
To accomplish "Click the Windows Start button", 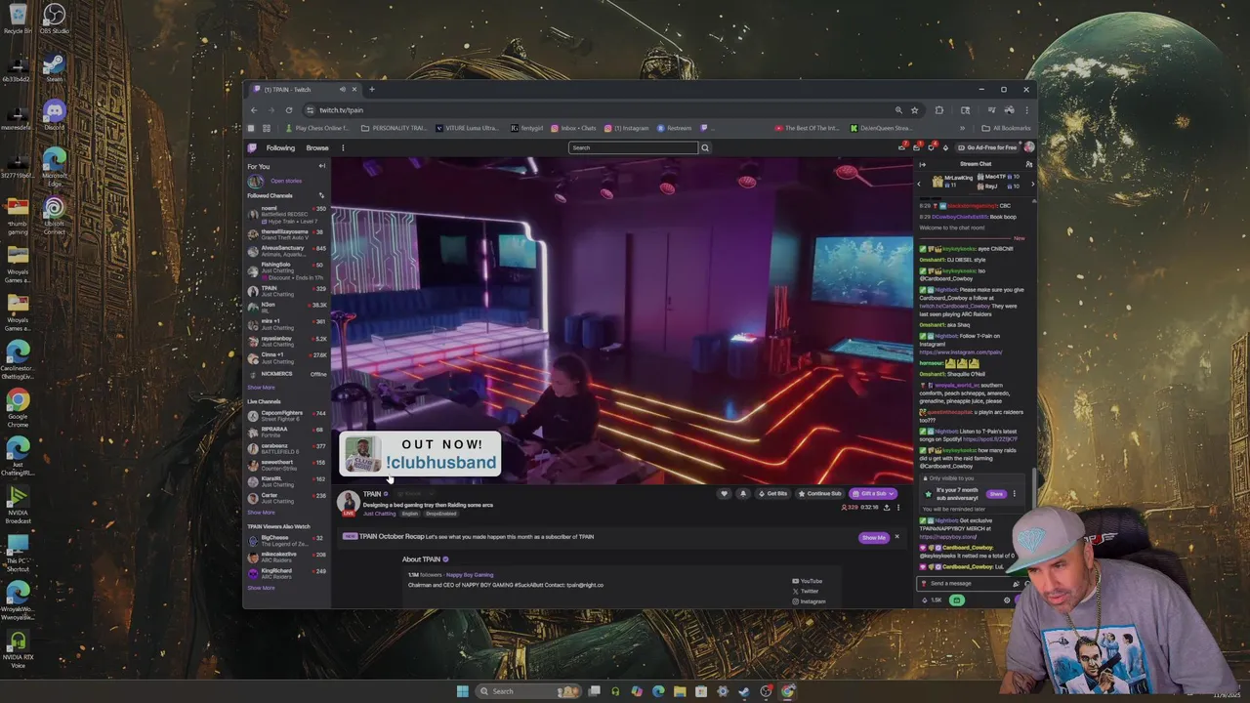I will pyautogui.click(x=462, y=691).
